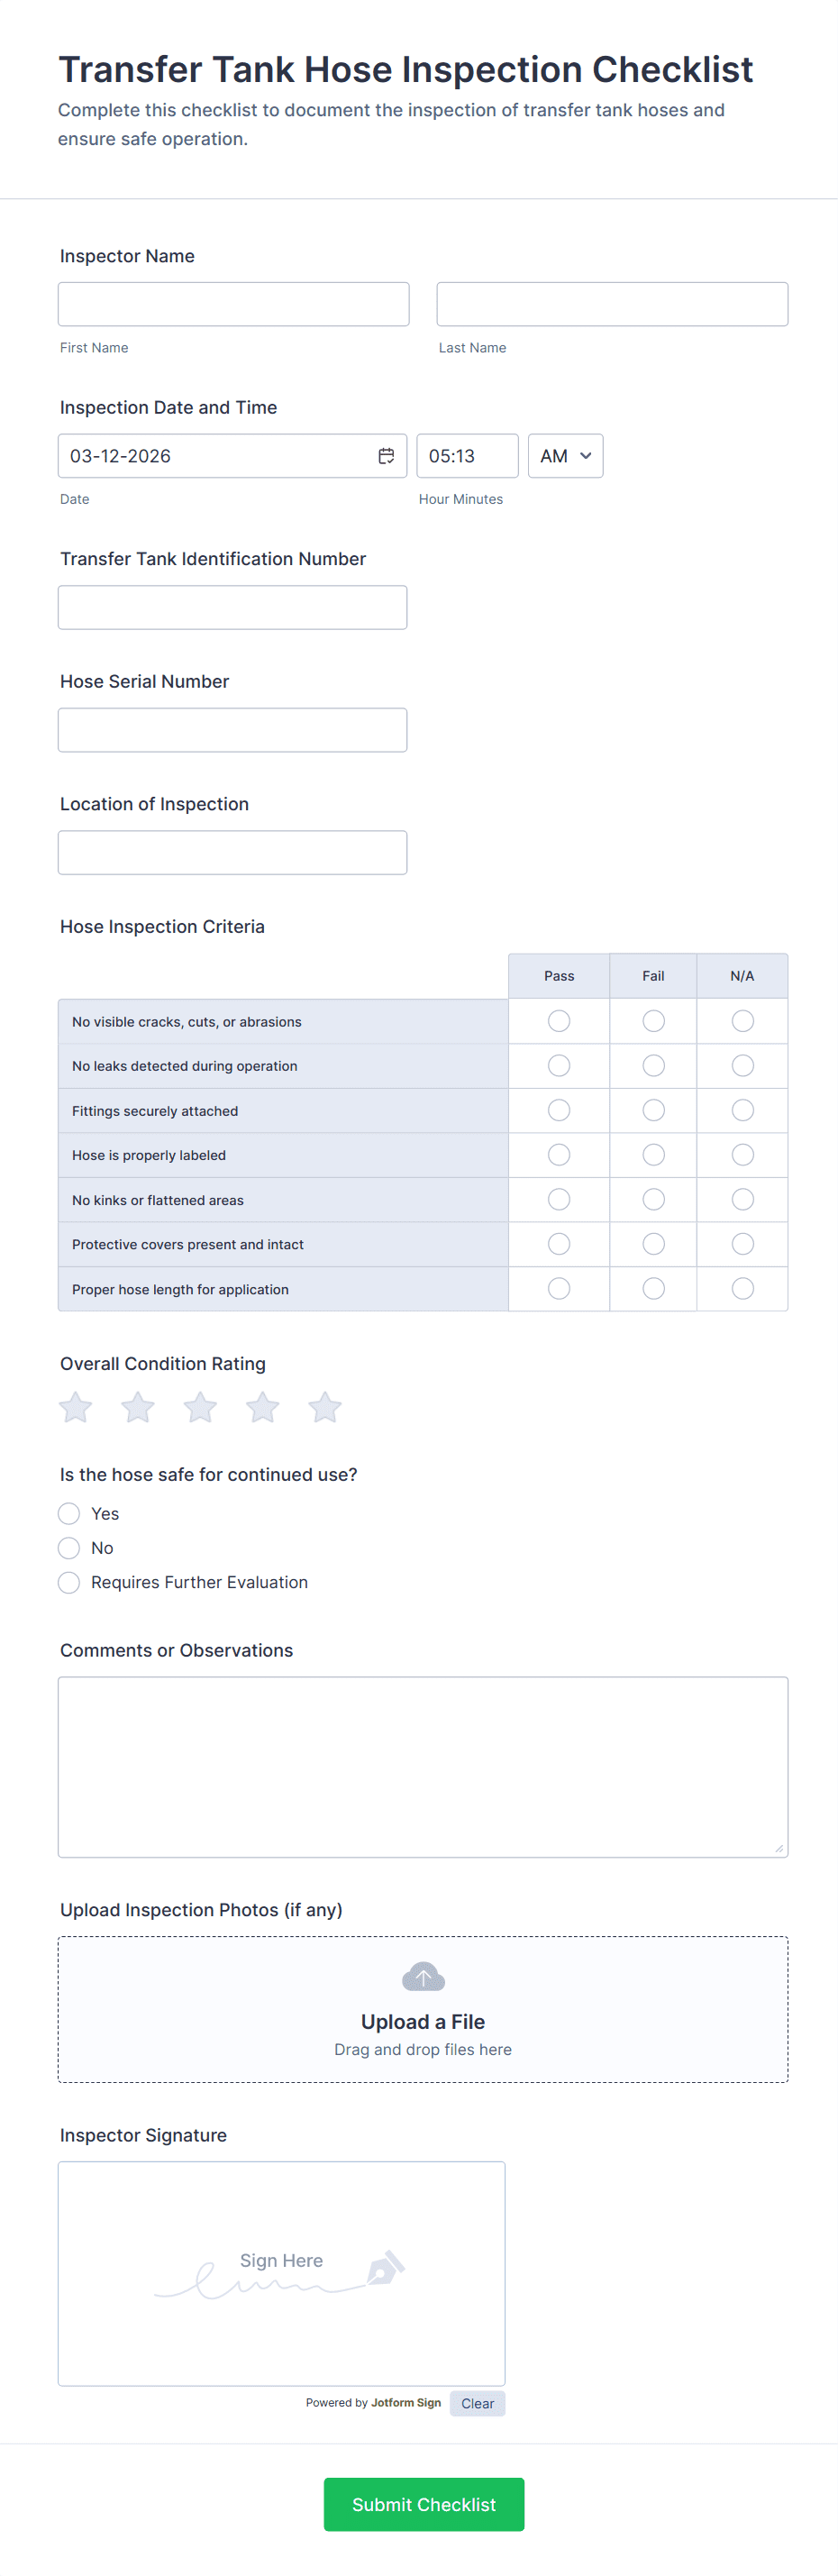Click the First Name input field
The width and height of the screenshot is (838, 2576).
[233, 304]
